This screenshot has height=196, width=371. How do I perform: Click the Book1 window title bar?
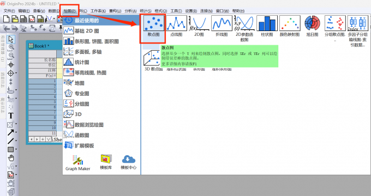[45, 46]
